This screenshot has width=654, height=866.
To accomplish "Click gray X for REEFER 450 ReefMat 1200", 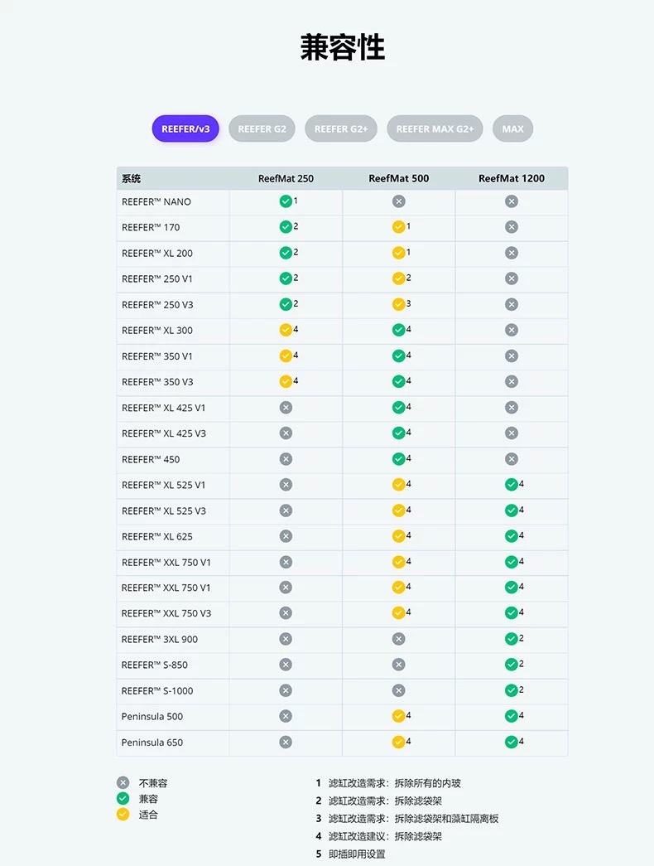I will click(512, 459).
